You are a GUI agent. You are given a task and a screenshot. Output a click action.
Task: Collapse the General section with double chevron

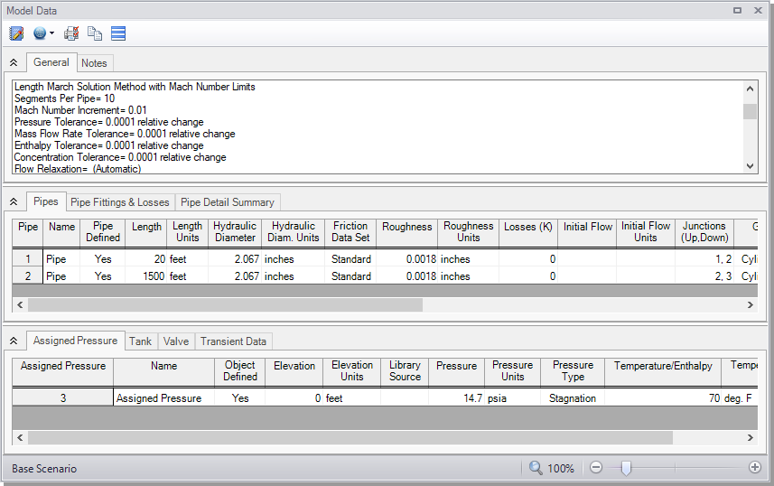click(x=14, y=62)
